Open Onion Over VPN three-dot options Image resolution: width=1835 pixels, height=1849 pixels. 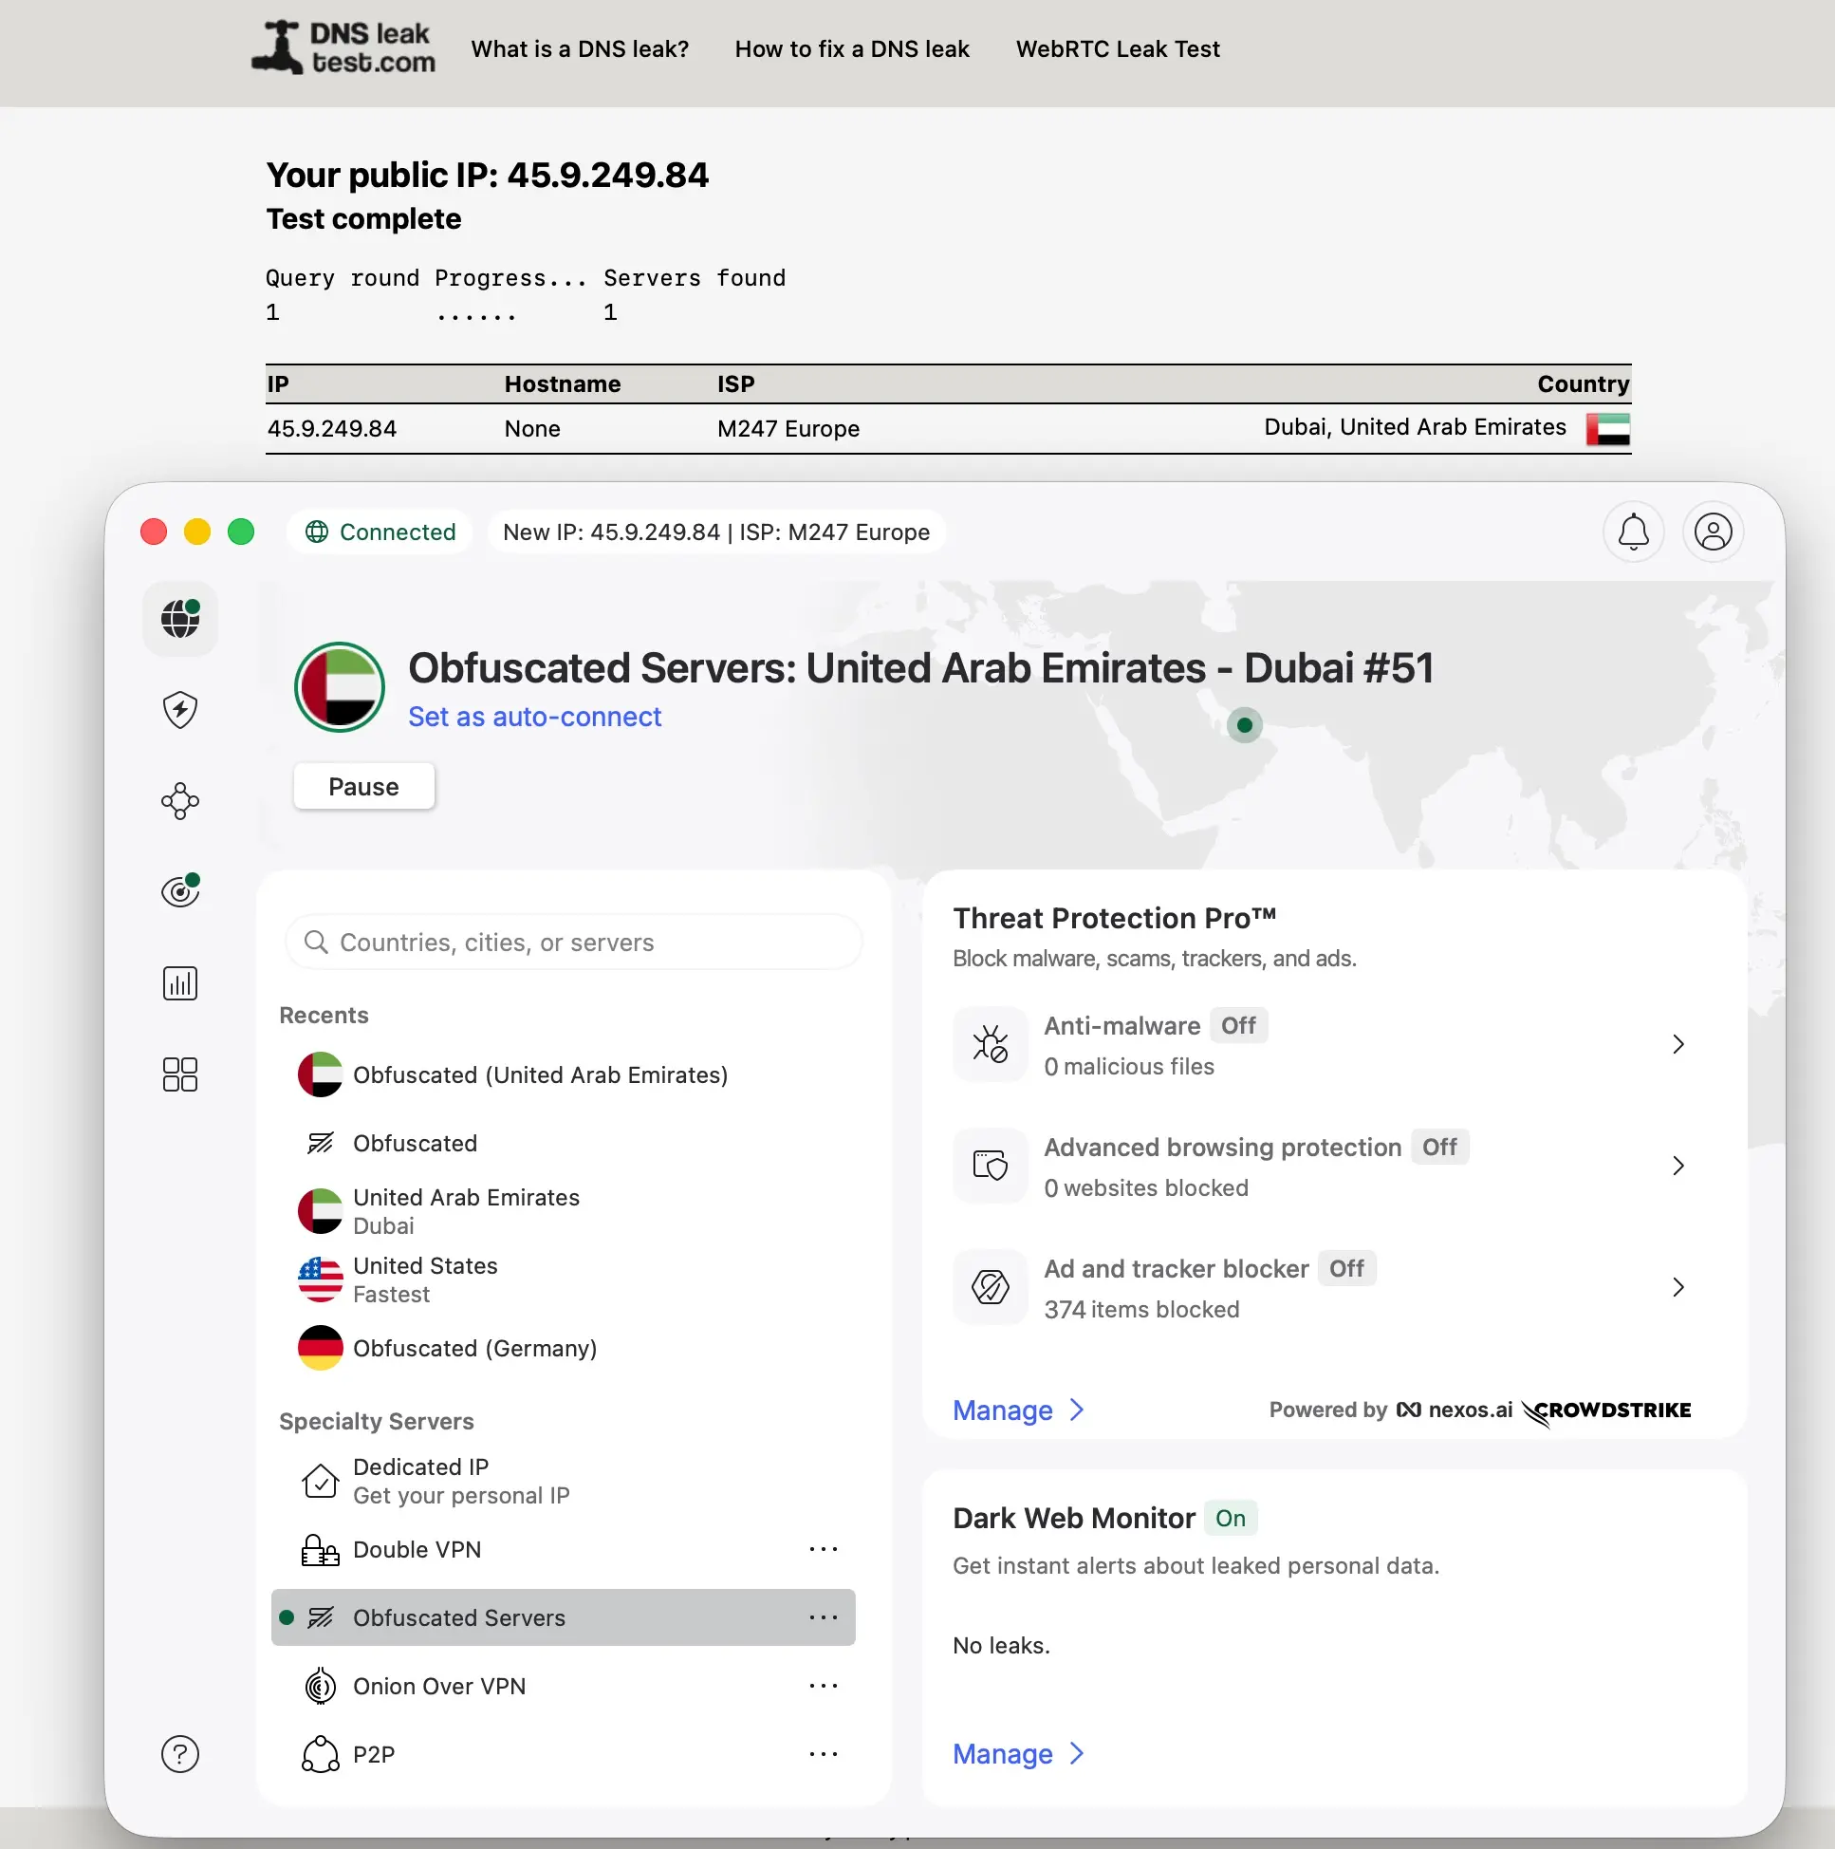pyautogui.click(x=823, y=1686)
